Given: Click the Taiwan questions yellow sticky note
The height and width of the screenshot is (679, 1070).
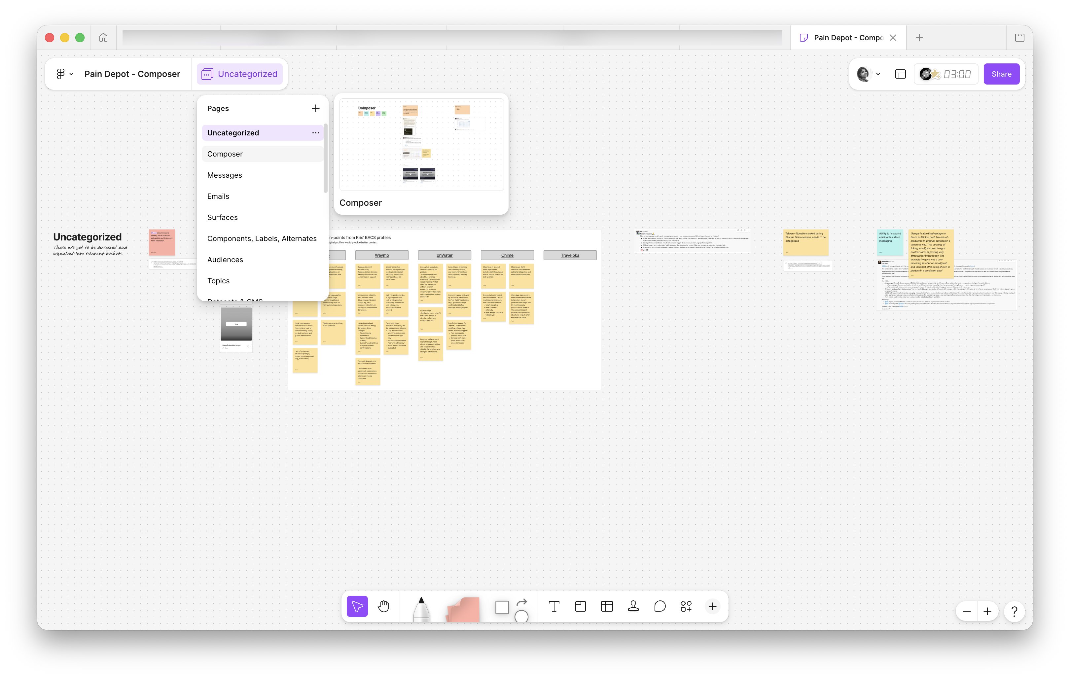Looking at the screenshot, I should tap(805, 242).
